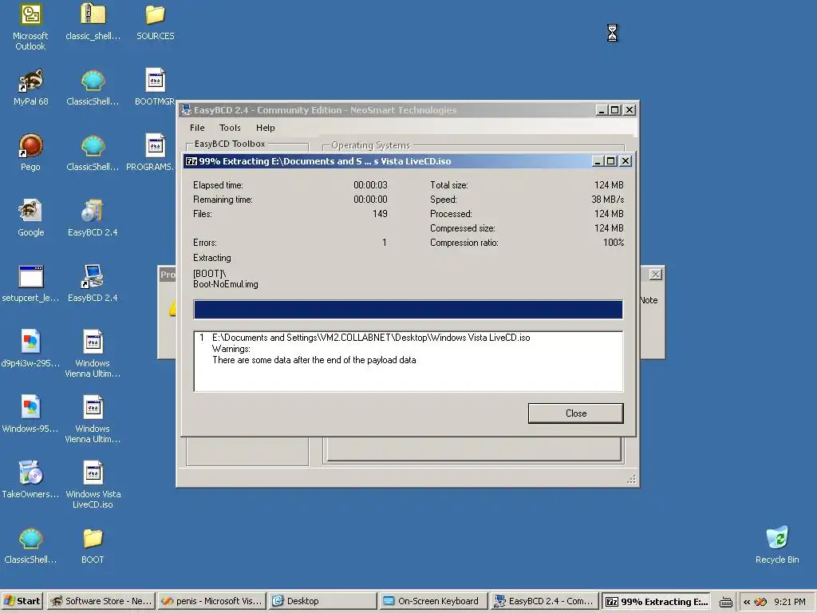This screenshot has width=817, height=613.
Task: Open the Help menu in EasyBCD
Action: 265,128
